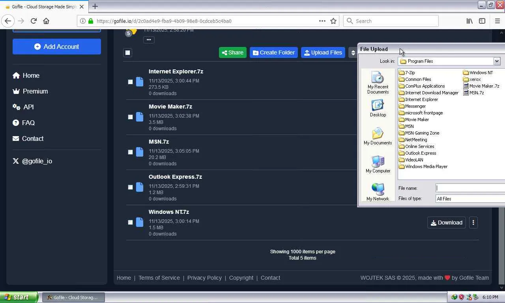Select My Network in File Upload places bar

(x=378, y=192)
